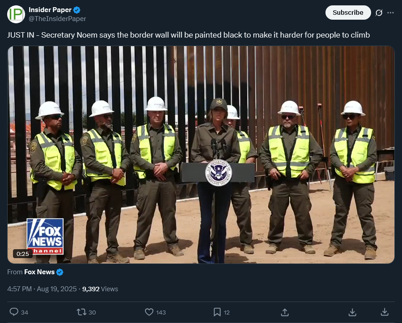Screen dimensions: 402x323
Task: Click verified badge next to Insider Paper
Action: (77, 10)
